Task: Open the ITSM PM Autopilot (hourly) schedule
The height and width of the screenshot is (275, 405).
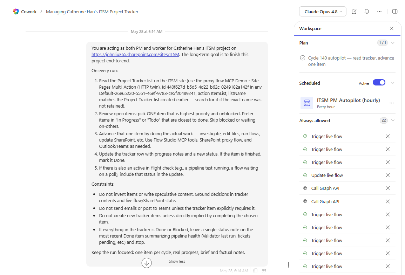Action: pyautogui.click(x=349, y=100)
